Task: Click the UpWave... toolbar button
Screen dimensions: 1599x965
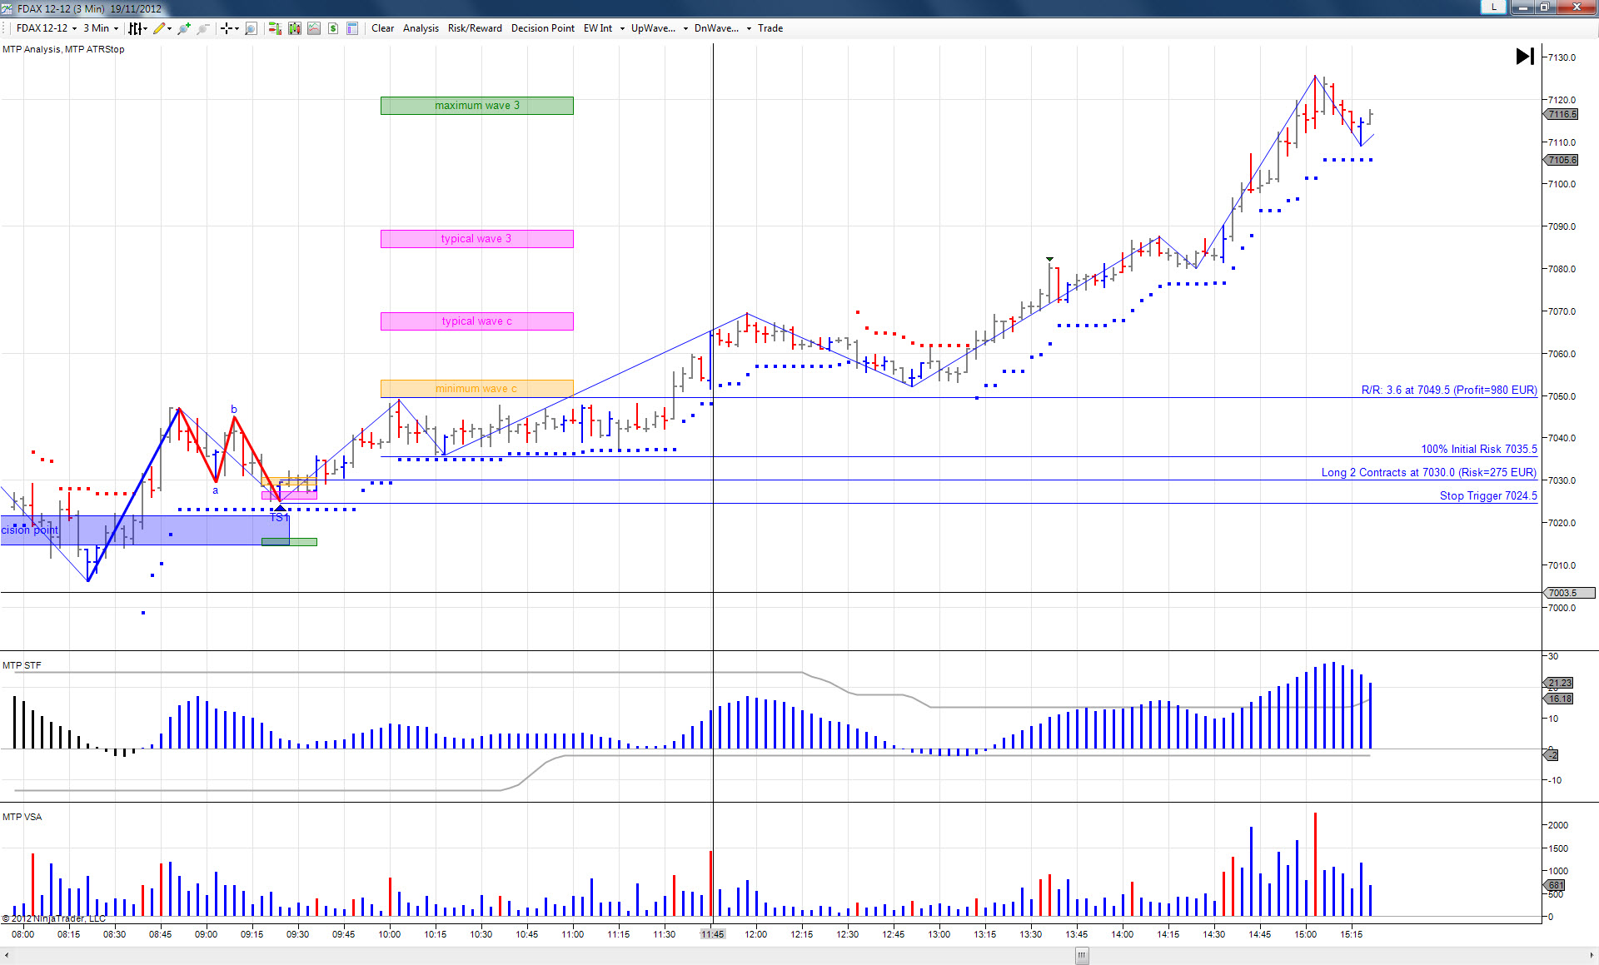Action: 653,28
